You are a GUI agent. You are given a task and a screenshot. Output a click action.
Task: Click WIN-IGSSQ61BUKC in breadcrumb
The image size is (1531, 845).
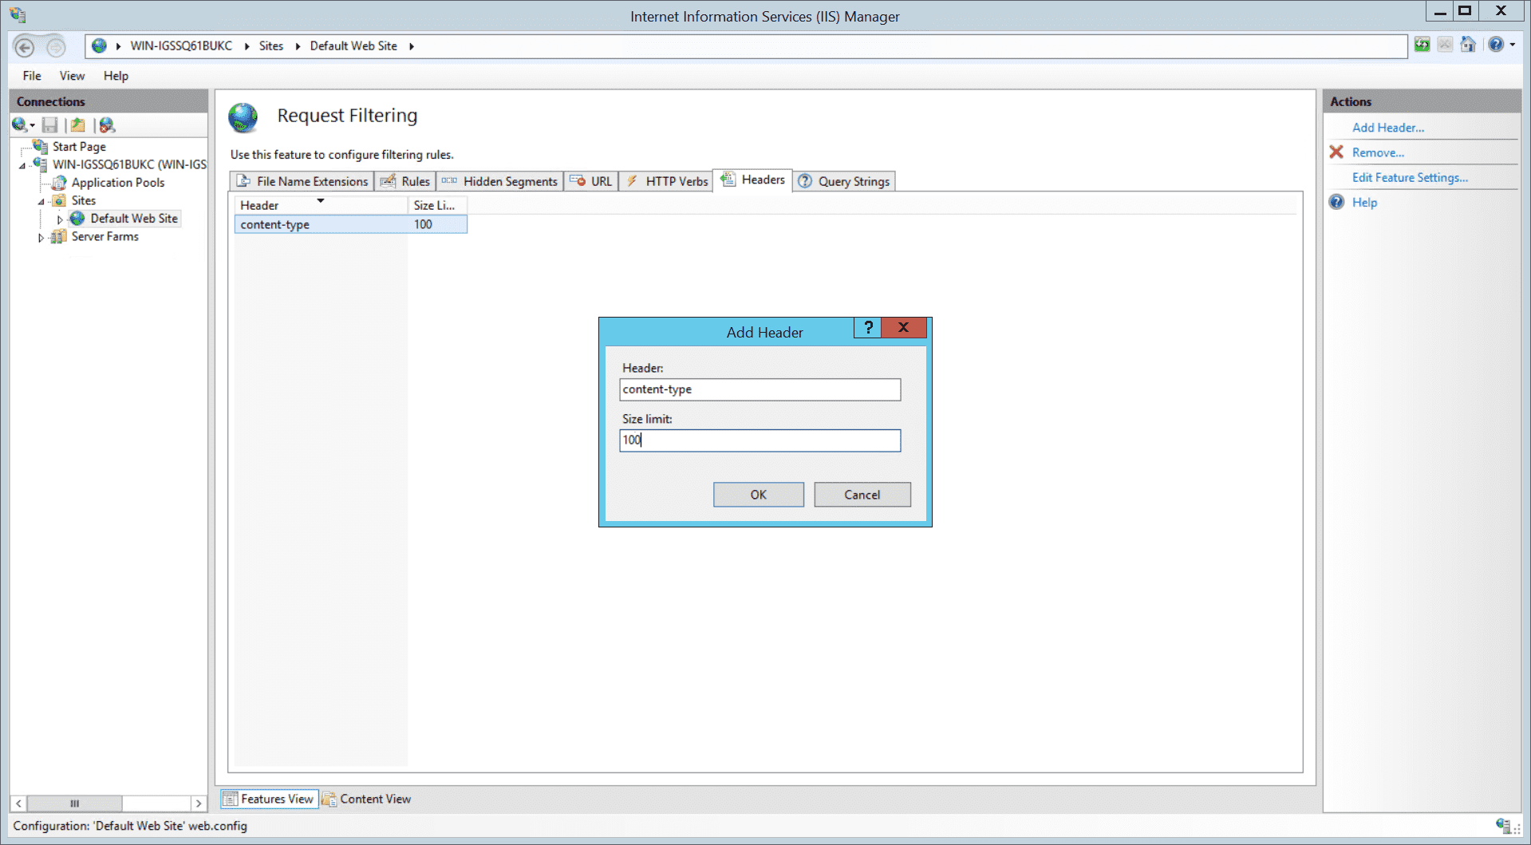coord(181,46)
